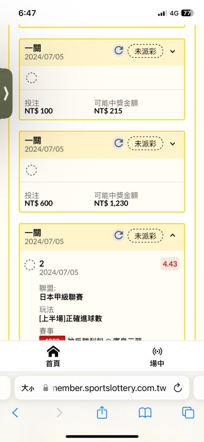Reload page from address bar icon

178,388
